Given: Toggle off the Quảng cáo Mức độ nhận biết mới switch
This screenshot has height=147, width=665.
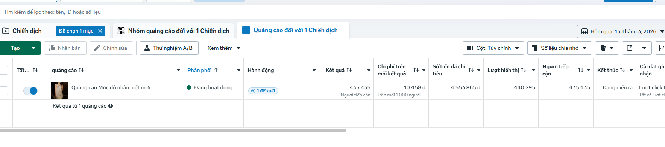Looking at the screenshot, I should (30, 91).
